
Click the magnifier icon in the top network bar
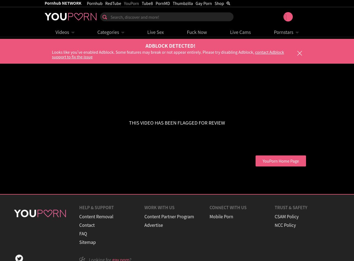[x=228, y=3]
